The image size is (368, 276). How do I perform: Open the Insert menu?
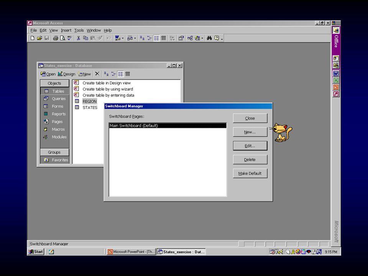coord(66,30)
